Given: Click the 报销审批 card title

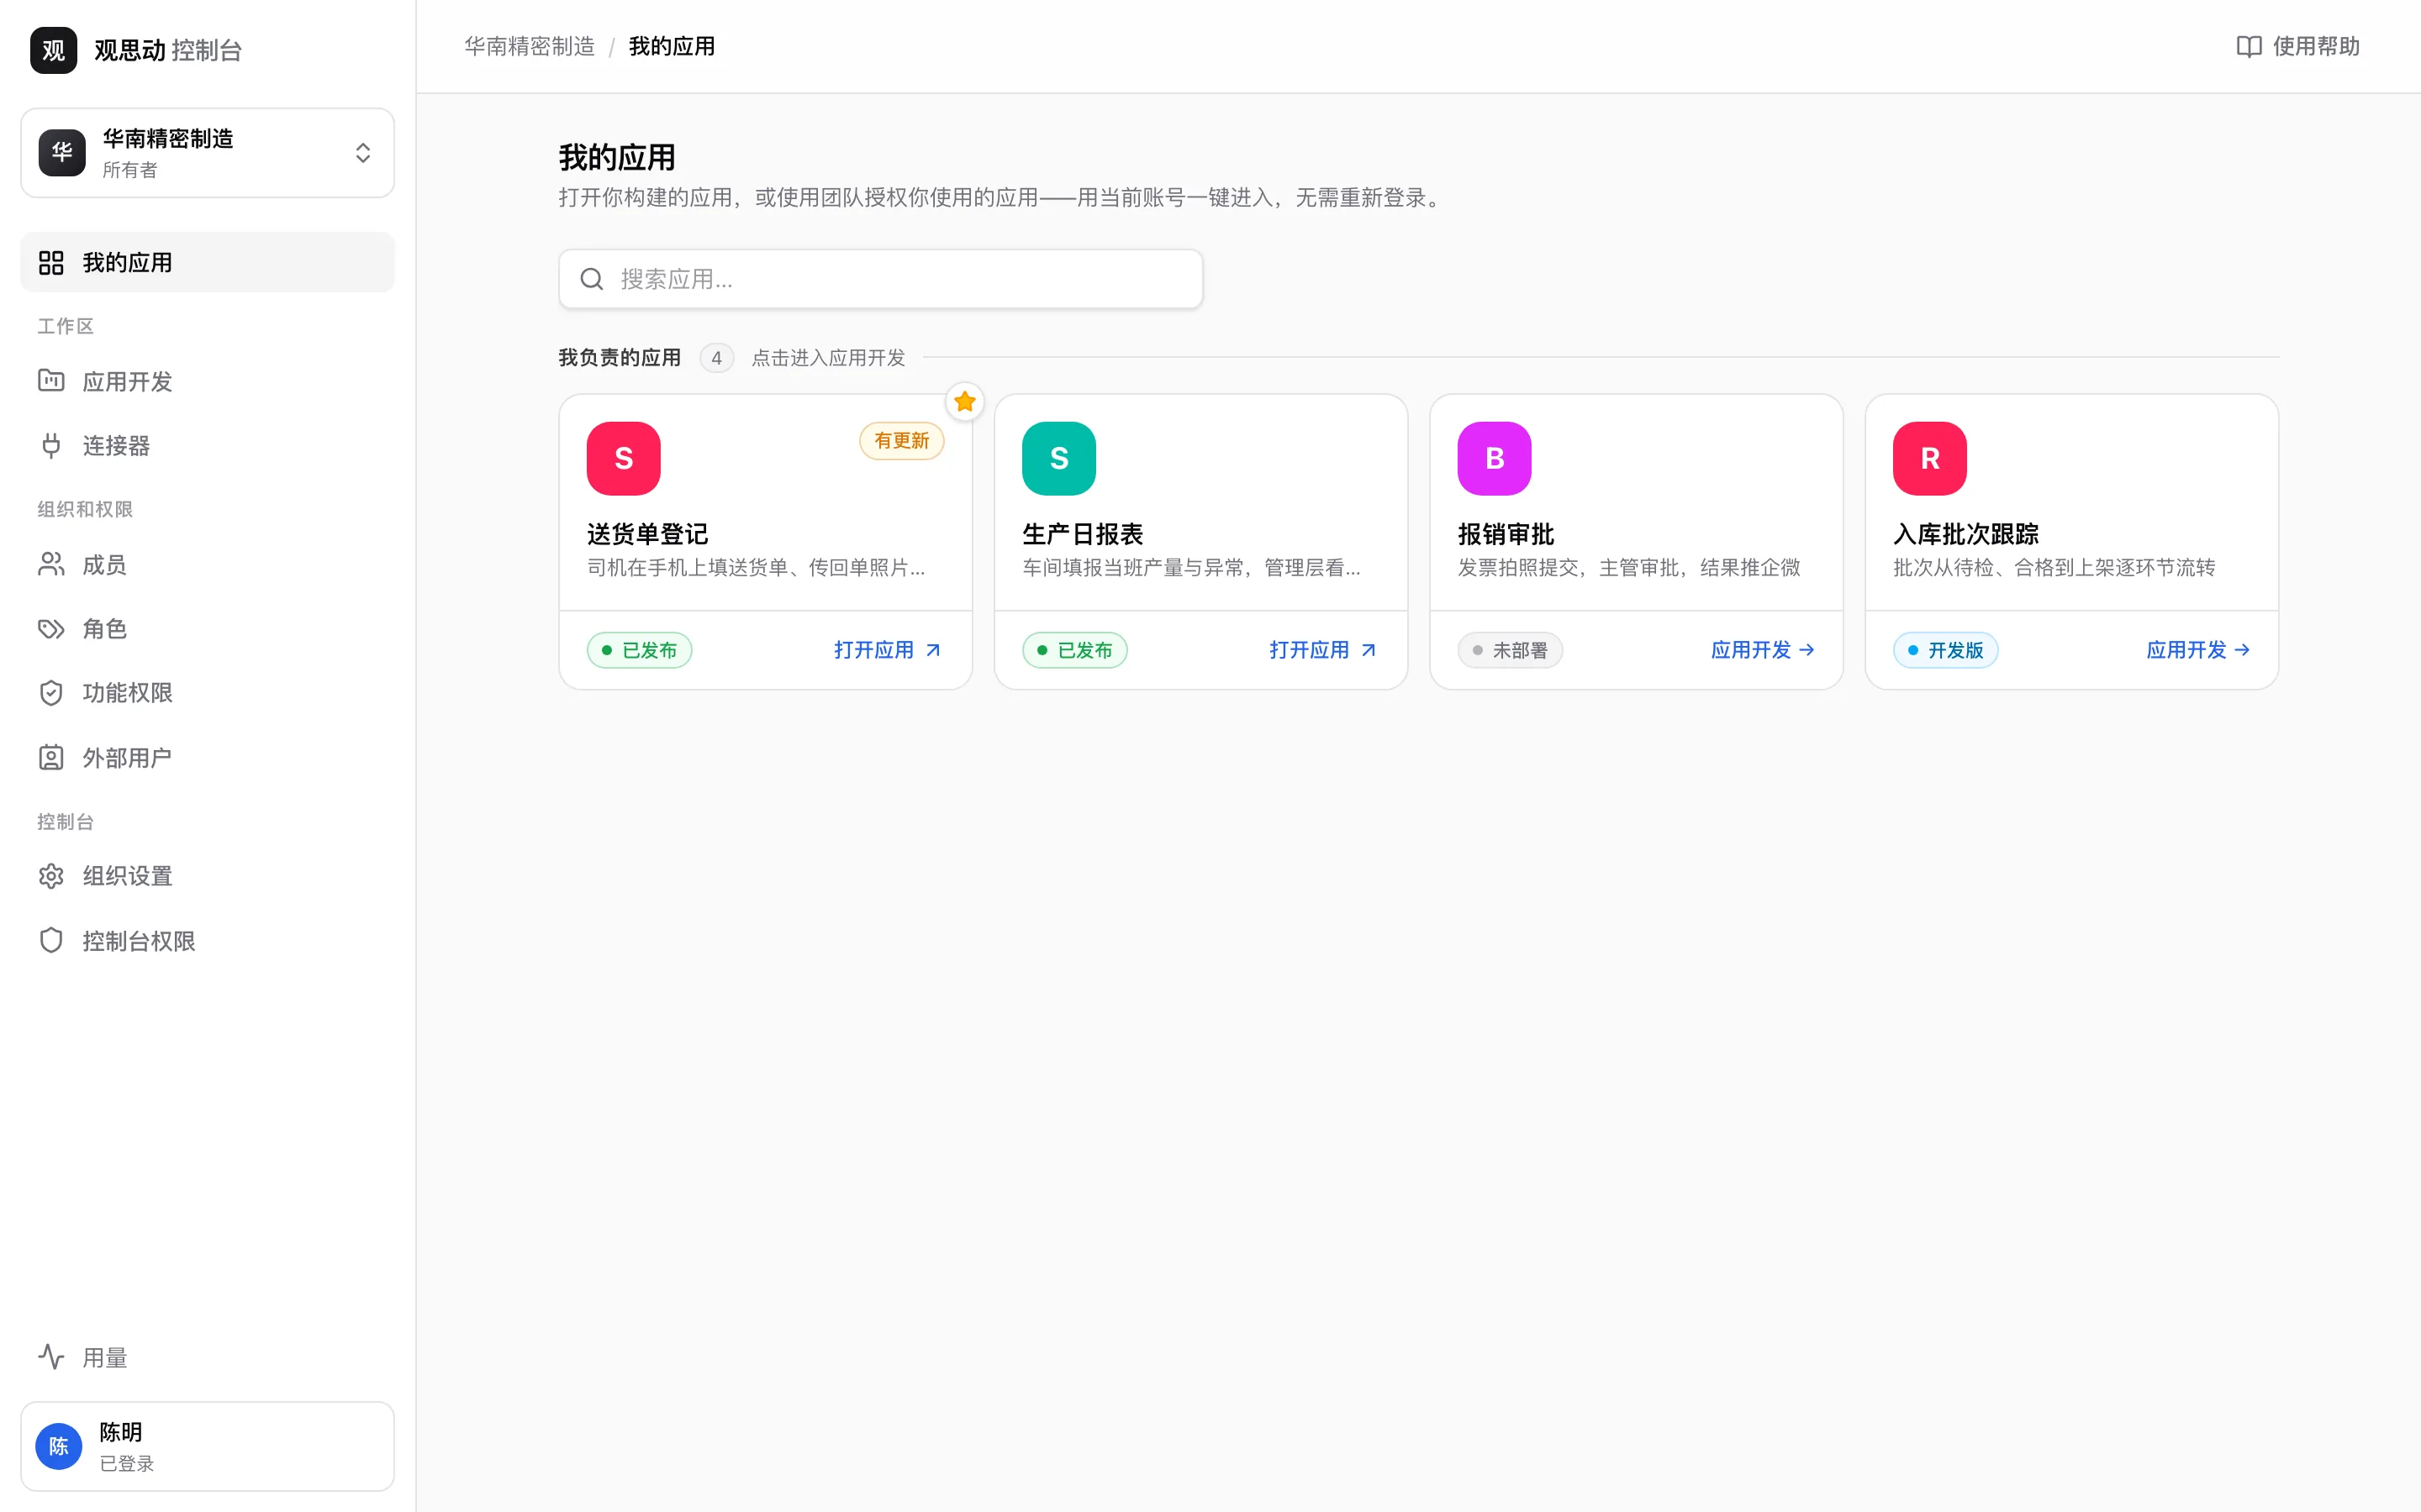Looking at the screenshot, I should pos(1506,534).
